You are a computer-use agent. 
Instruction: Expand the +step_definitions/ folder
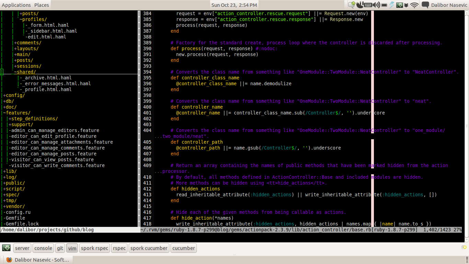point(33,119)
